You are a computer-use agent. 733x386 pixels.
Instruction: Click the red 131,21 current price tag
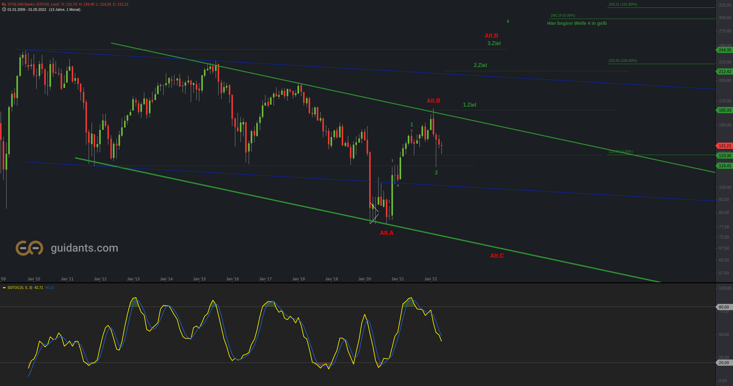(724, 146)
